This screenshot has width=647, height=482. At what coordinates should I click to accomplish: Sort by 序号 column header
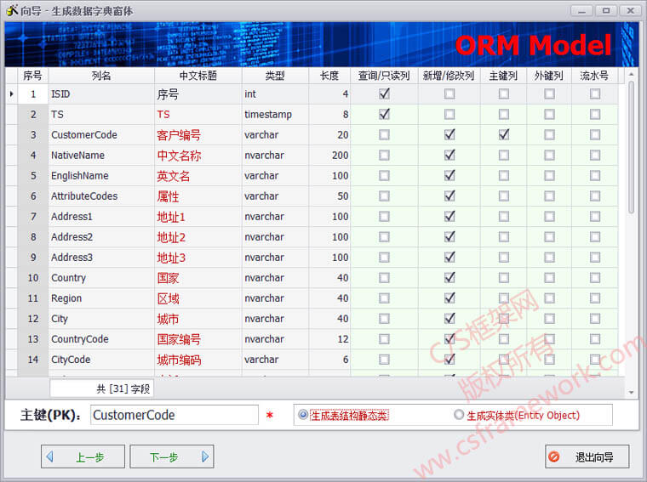click(x=32, y=76)
